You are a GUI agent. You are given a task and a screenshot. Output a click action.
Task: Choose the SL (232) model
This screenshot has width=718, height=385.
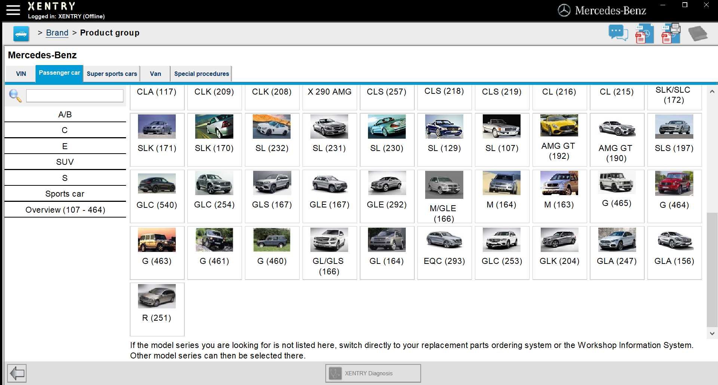pos(272,140)
